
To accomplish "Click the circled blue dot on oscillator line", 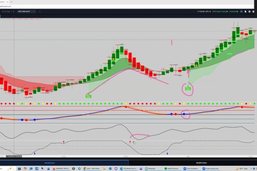I will tap(185, 114).
